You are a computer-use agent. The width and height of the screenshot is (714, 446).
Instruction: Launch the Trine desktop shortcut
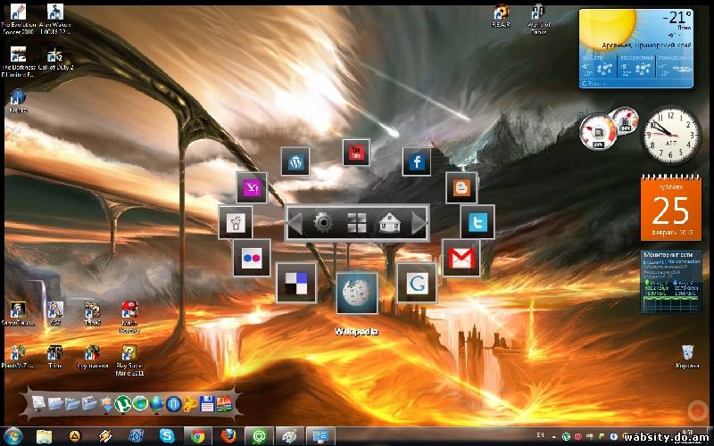point(55,356)
